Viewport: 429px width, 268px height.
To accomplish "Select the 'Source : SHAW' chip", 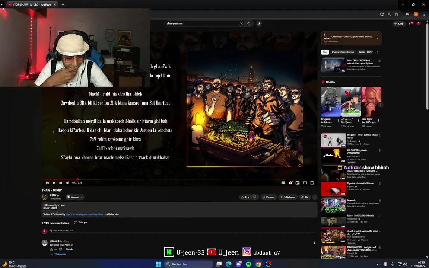I will [x=365, y=52].
